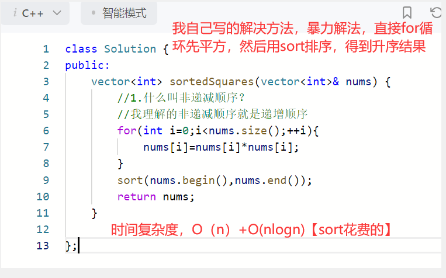The width and height of the screenshot is (446, 278).
Task: Click line number 9 in the gutter
Action: [46, 180]
